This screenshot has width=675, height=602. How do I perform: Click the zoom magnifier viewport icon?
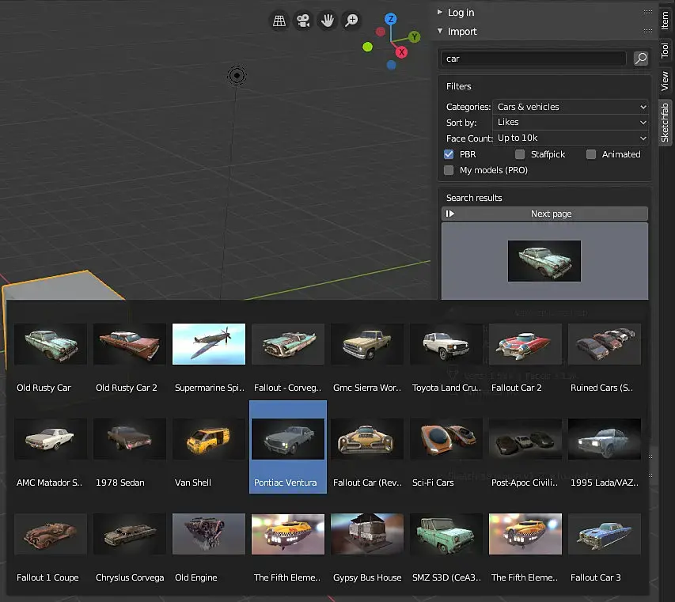point(351,21)
